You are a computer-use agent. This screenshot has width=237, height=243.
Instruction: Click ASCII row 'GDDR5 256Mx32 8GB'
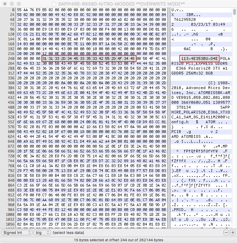pos(192,73)
